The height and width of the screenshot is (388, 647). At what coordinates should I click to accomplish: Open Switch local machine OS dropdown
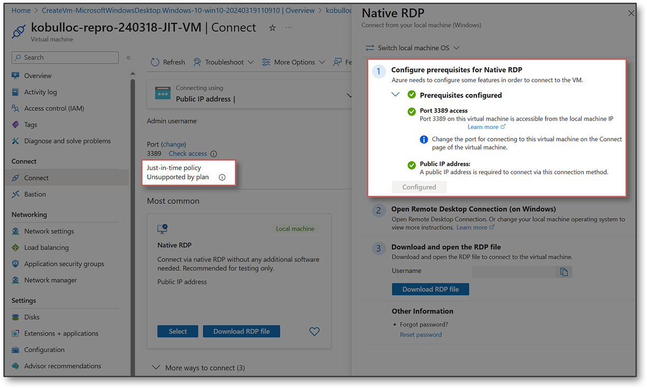pyautogui.click(x=412, y=48)
